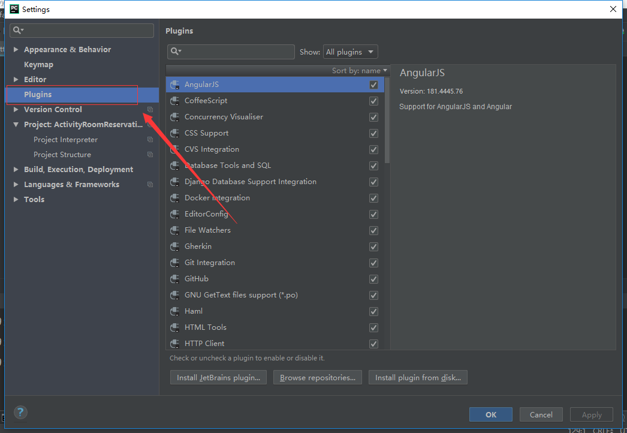
Task: Click the PyCharm logo in title bar
Action: 14,9
